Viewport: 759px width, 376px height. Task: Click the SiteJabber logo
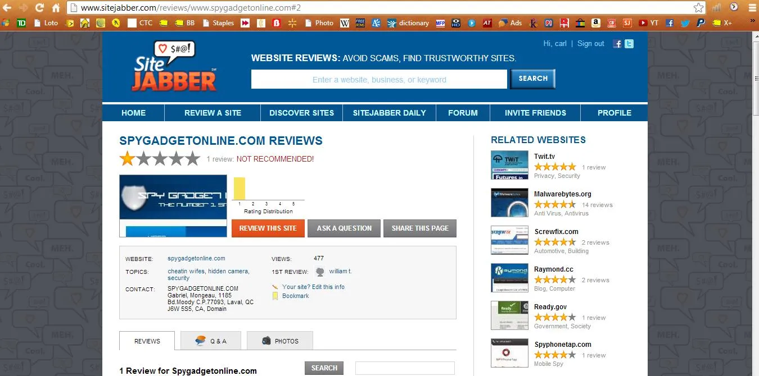click(x=174, y=66)
